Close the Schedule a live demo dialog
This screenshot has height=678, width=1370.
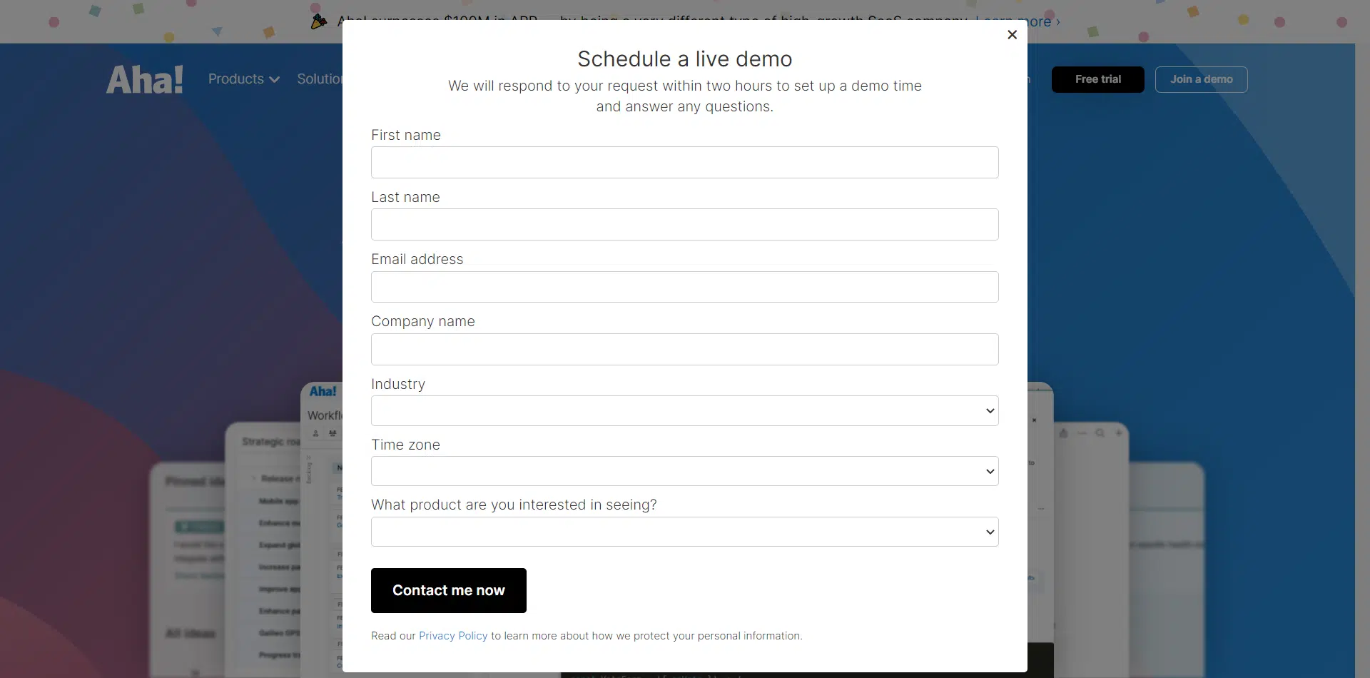coord(1012,34)
